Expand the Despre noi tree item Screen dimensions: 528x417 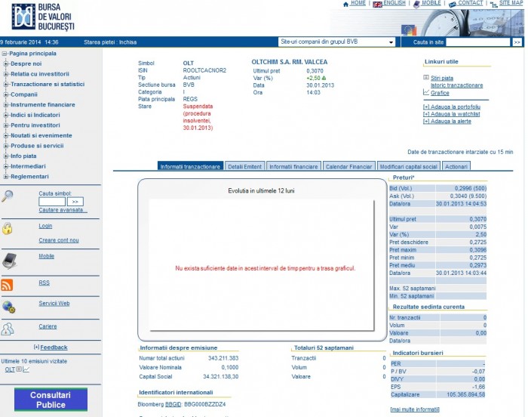pos(6,63)
